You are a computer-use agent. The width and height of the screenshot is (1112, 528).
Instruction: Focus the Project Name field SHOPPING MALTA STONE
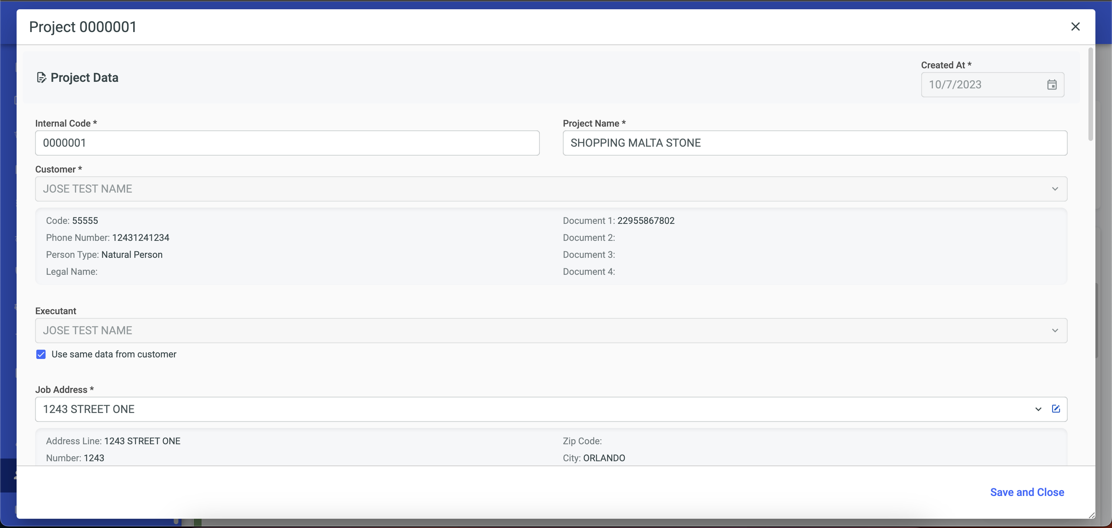815,143
